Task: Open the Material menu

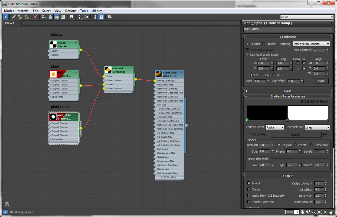Action: (23, 11)
